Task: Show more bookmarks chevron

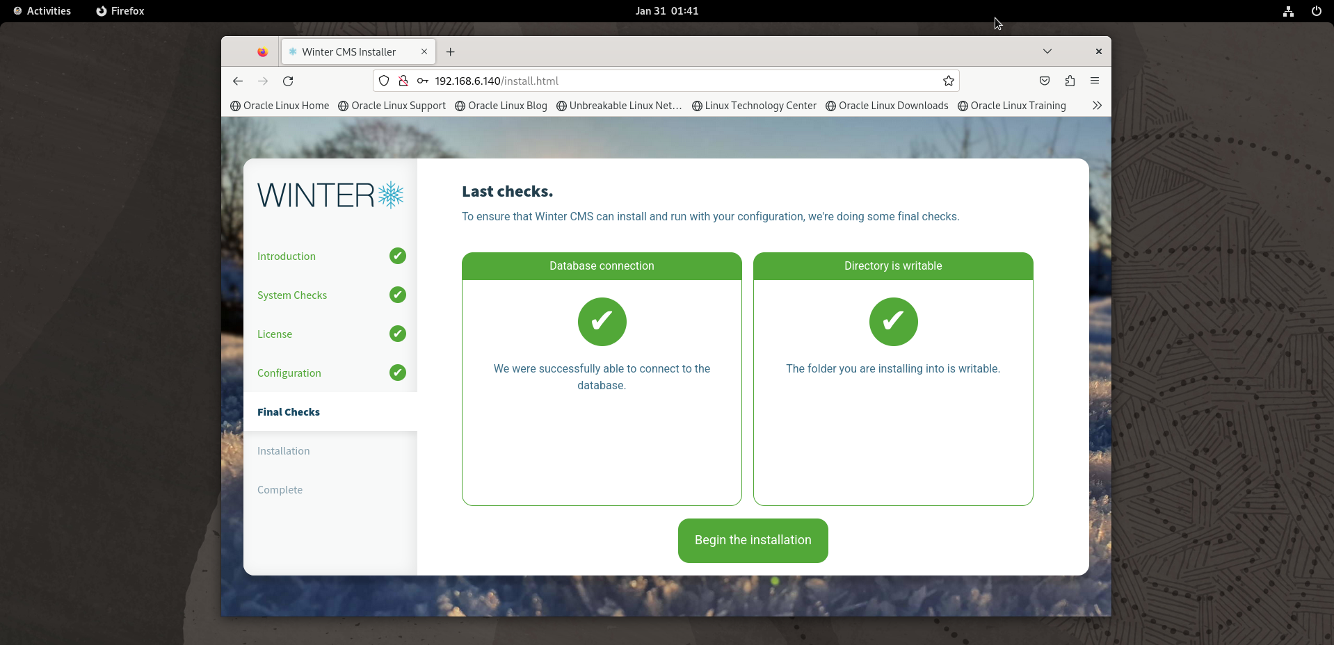Action: point(1098,106)
